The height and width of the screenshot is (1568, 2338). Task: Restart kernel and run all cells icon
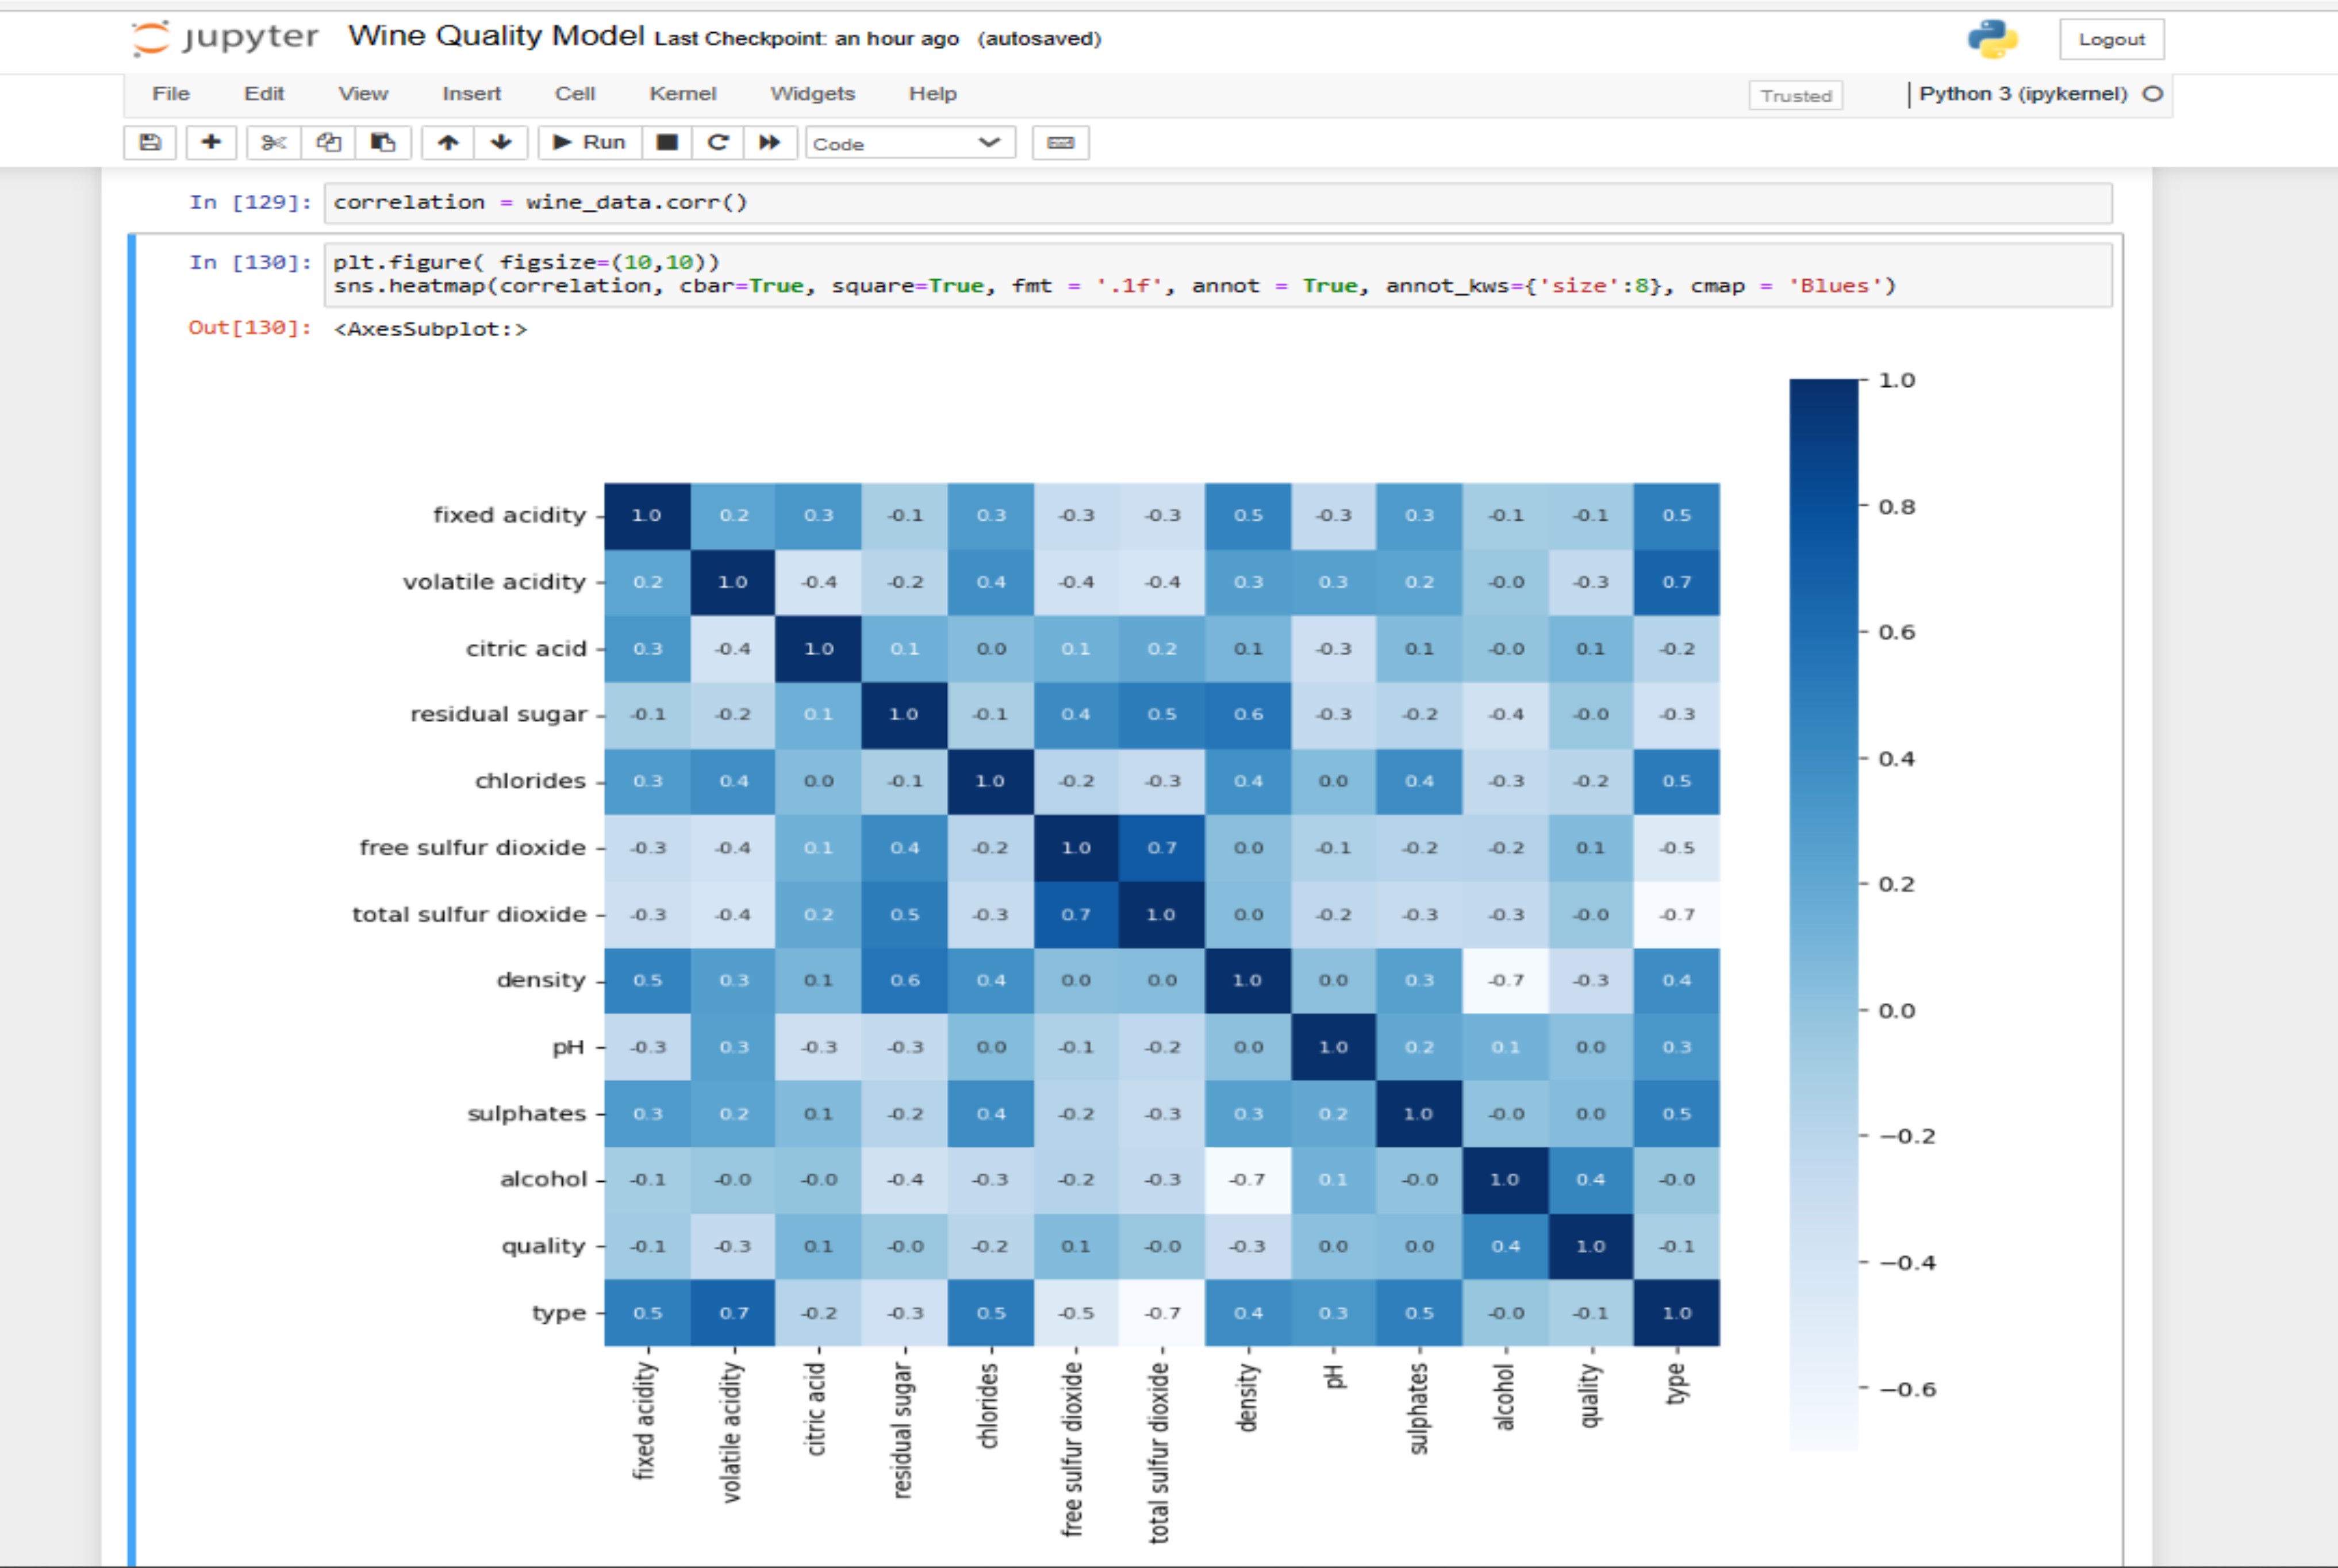pyautogui.click(x=770, y=143)
